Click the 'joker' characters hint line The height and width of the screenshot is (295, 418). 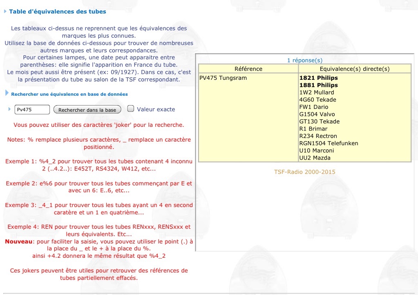(99, 125)
